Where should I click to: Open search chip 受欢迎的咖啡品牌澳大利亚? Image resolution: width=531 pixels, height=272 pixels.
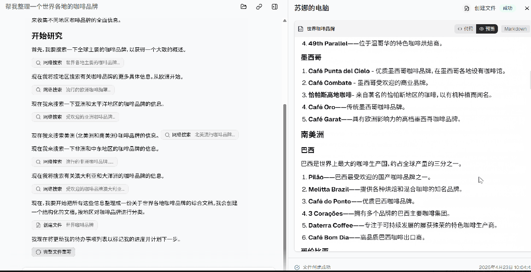[x=80, y=189]
